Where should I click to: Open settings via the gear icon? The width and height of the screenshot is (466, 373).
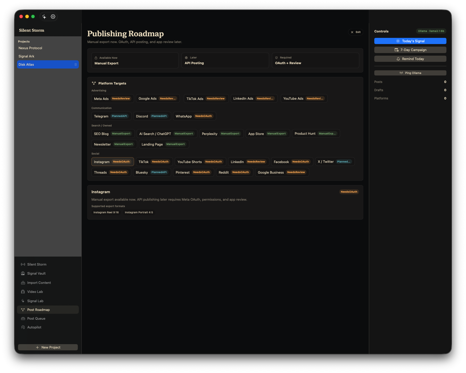[53, 17]
